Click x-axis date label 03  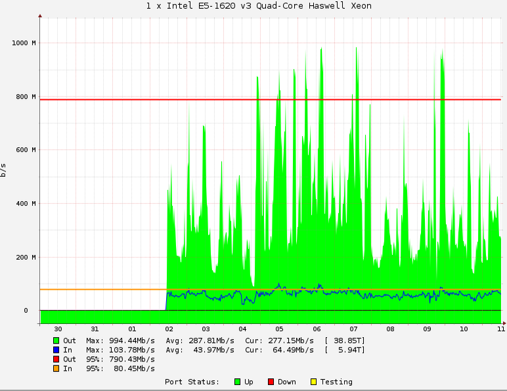tap(206, 329)
